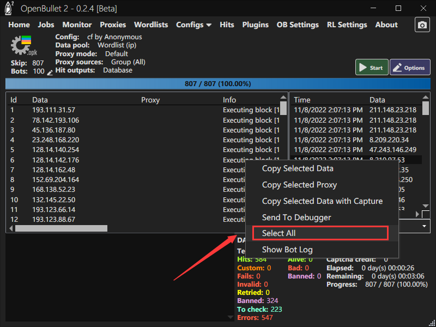The image size is (436, 327).
Task: Open the job Options button
Action: [x=410, y=68]
